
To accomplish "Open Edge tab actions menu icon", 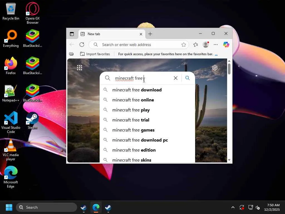I will 72,34.
